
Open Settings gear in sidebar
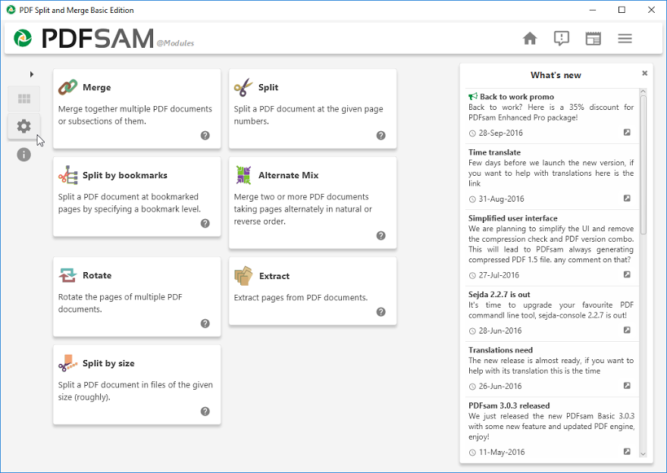(x=23, y=126)
